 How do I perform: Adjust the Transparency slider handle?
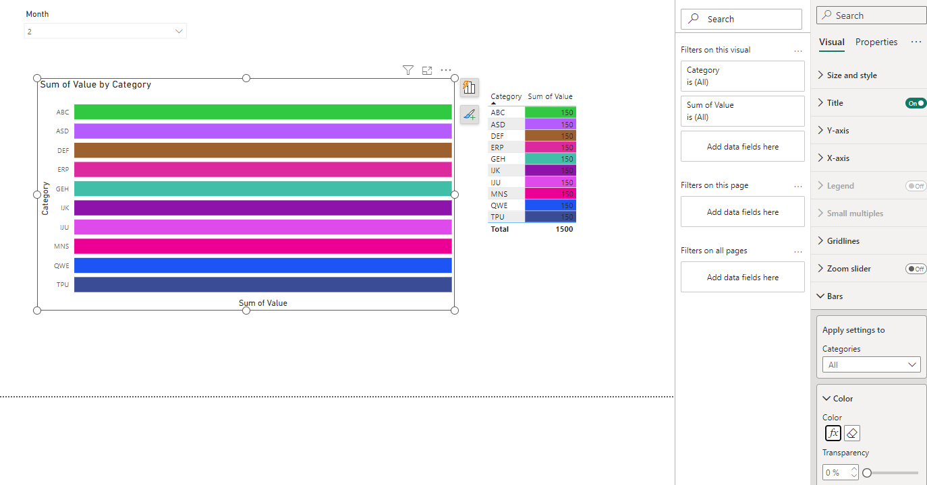point(867,473)
